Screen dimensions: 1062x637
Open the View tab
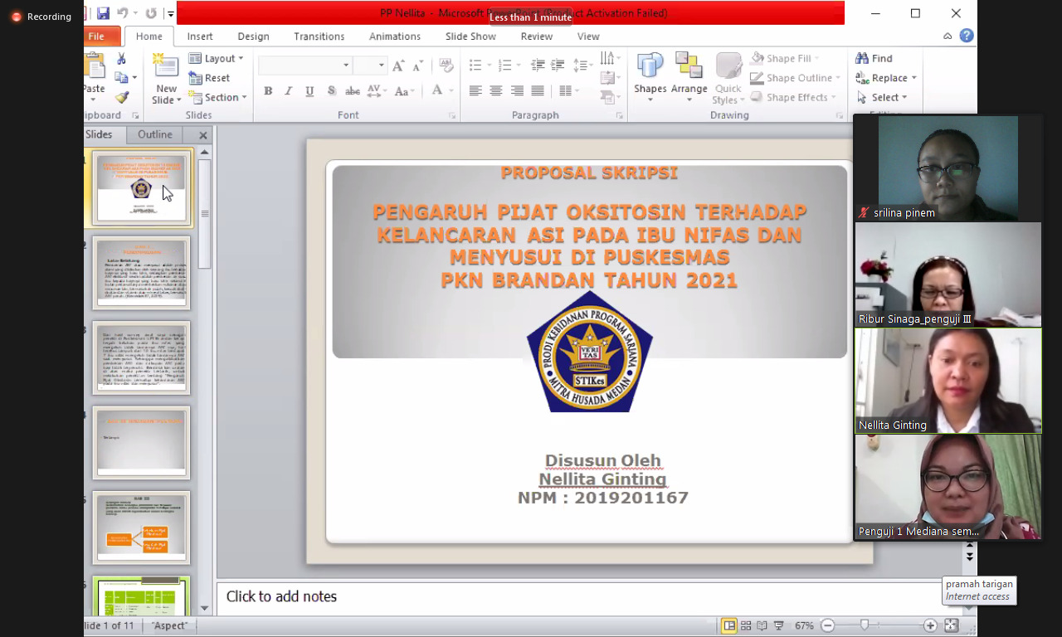588,36
